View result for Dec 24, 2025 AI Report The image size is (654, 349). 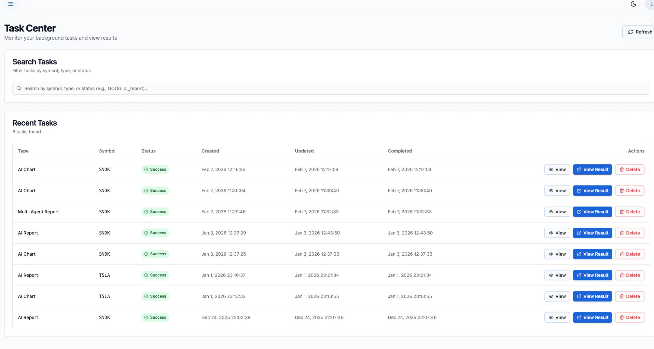[592, 317]
